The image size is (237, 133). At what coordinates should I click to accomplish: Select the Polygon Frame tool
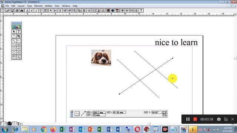tap(19, 52)
